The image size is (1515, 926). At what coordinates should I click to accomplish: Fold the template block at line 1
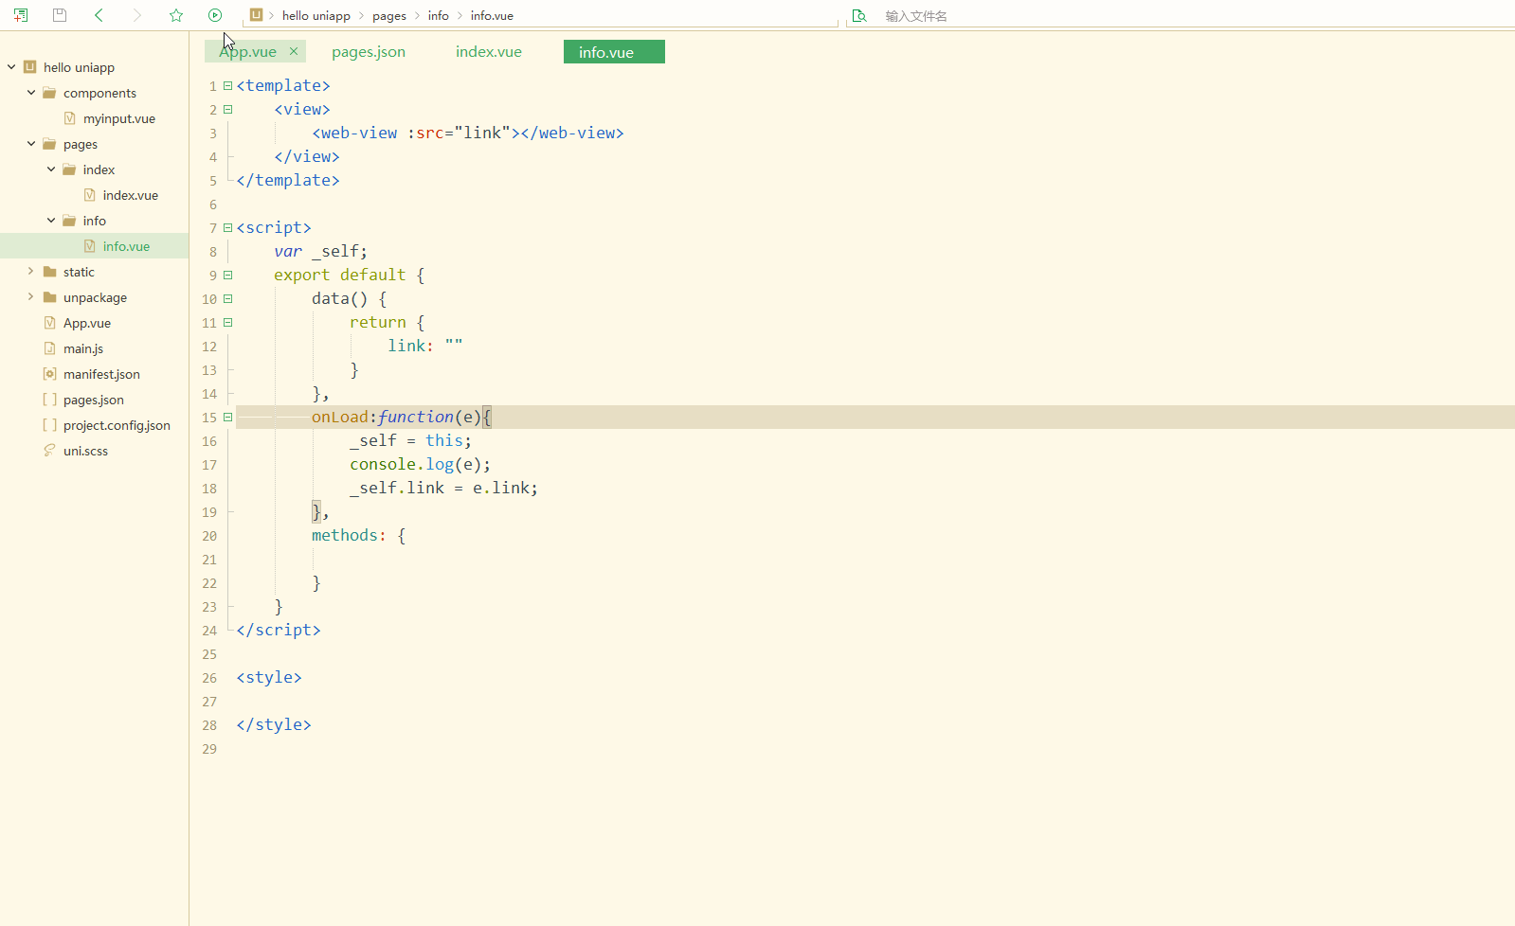[x=227, y=86]
